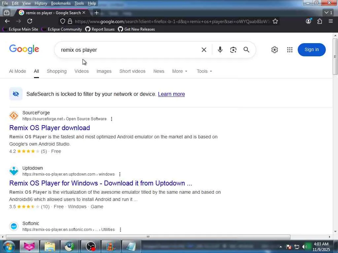Viewport: 338px width, 253px height.
Task: Open the file explorer taskbar icon
Action: [x=50, y=246]
